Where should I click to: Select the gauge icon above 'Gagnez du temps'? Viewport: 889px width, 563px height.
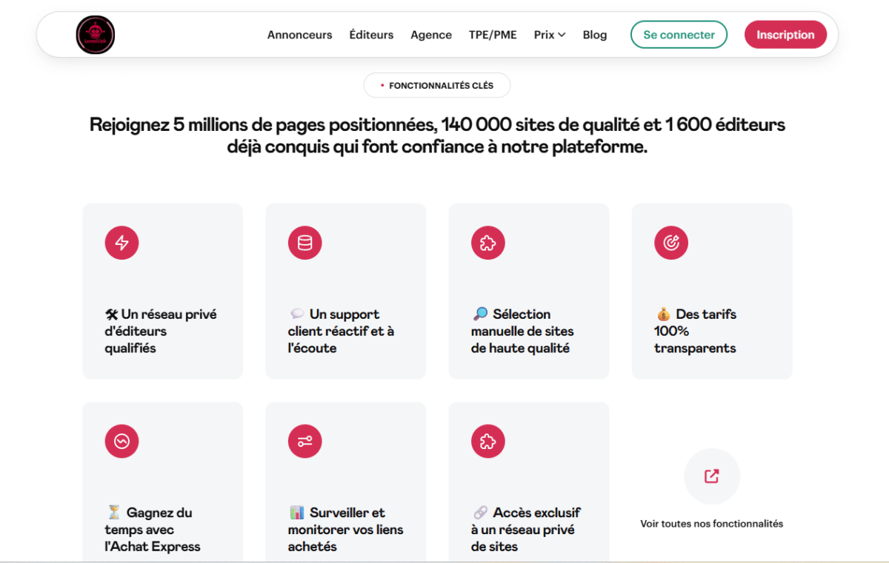point(121,441)
